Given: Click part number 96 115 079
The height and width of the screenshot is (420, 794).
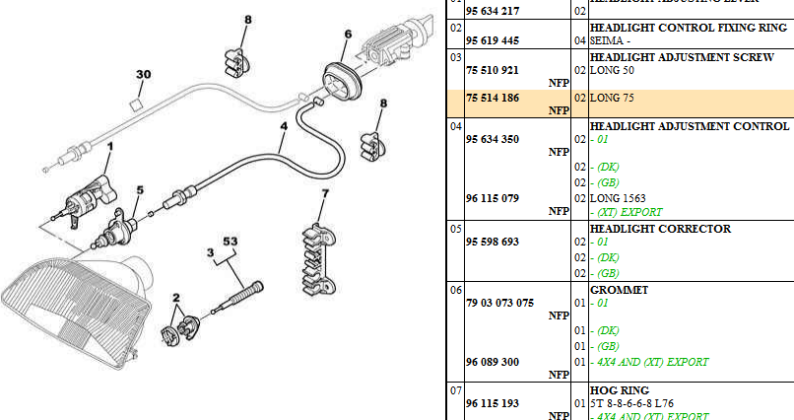Looking at the screenshot, I should [491, 198].
